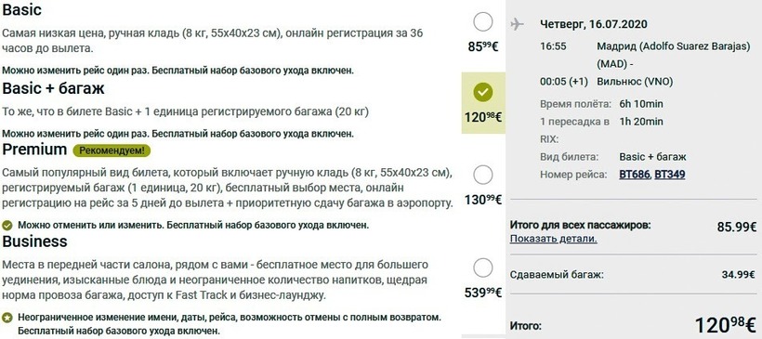762x339 pixels.
Task: Click the Business ticket heading
Action: click(x=34, y=241)
